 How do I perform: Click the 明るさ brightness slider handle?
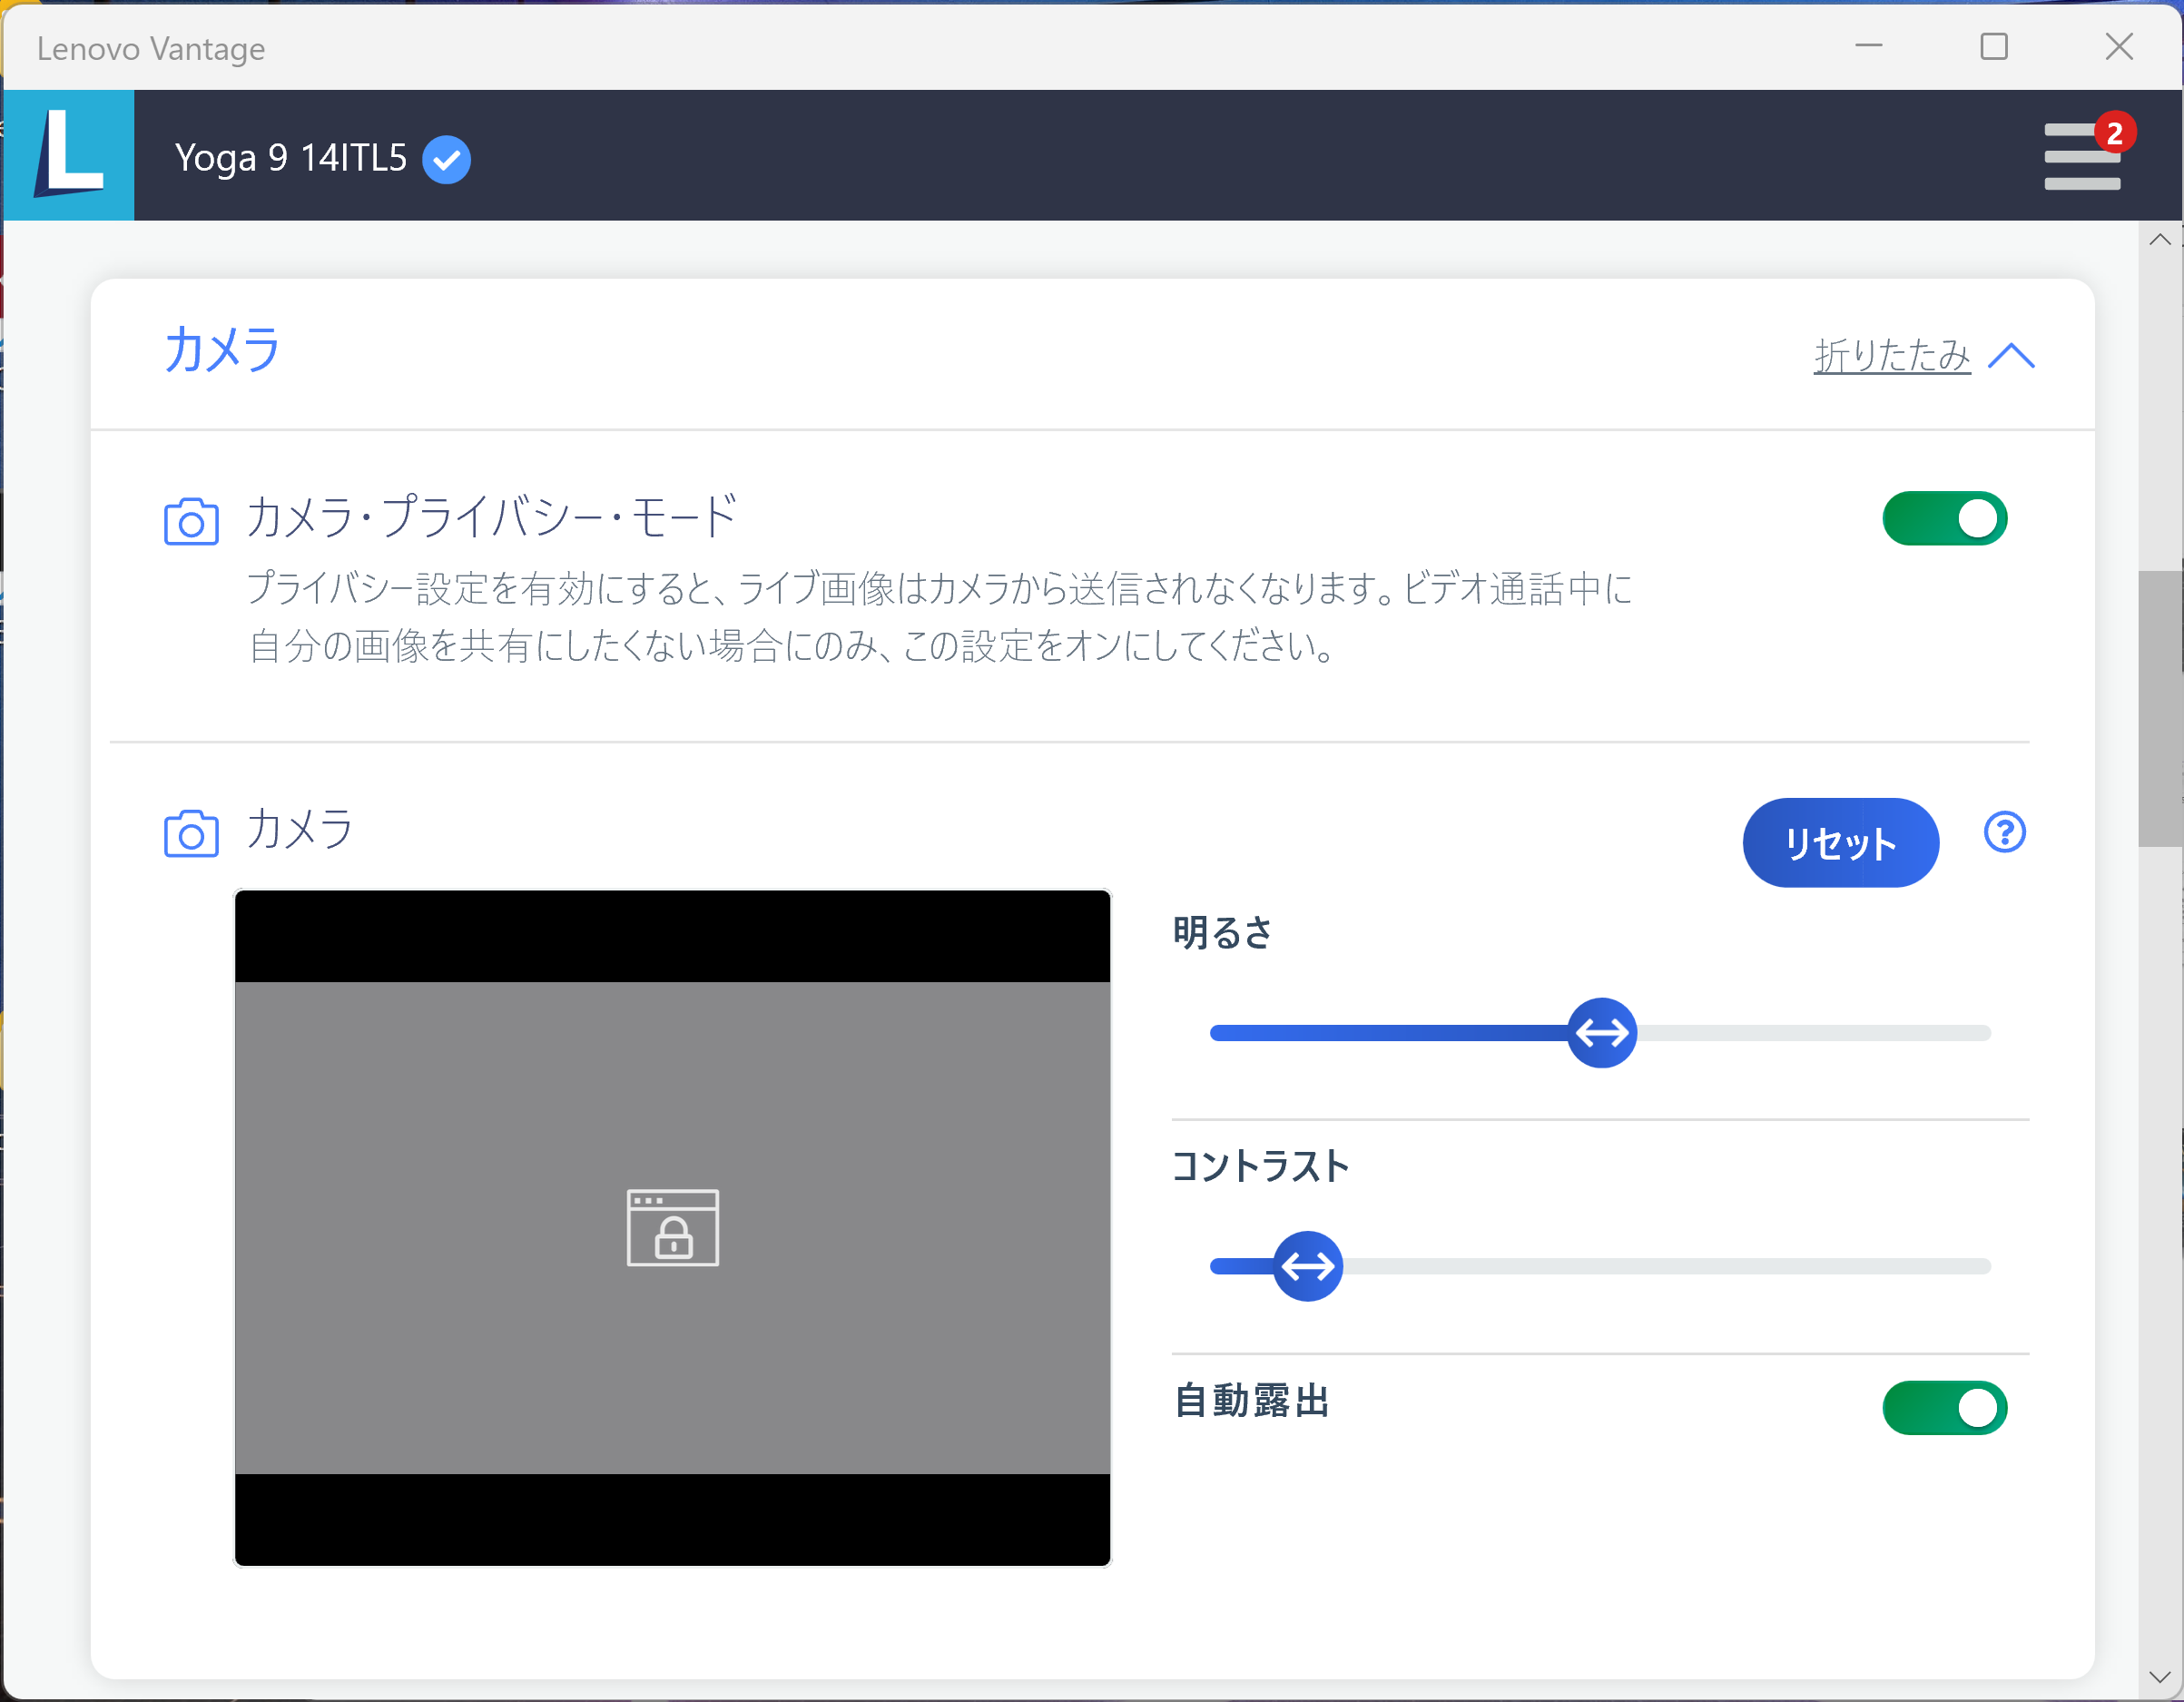pos(1601,1033)
